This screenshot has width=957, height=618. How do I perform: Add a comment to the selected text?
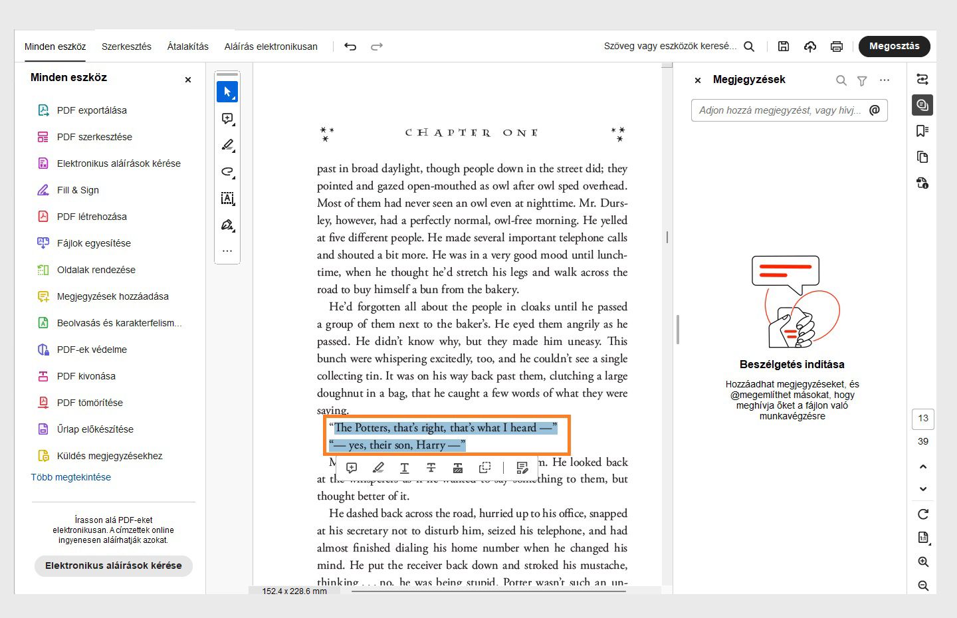tap(352, 468)
